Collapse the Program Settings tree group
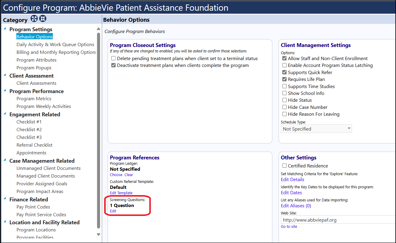396x243 pixels. tap(5, 28)
